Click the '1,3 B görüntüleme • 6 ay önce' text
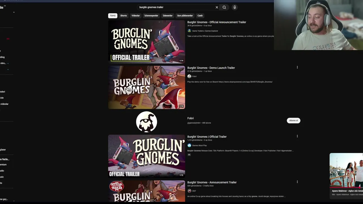The height and width of the screenshot is (204, 363). tap(200, 140)
